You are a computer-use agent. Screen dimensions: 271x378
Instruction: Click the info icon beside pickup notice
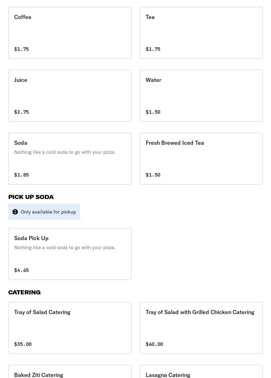click(15, 212)
